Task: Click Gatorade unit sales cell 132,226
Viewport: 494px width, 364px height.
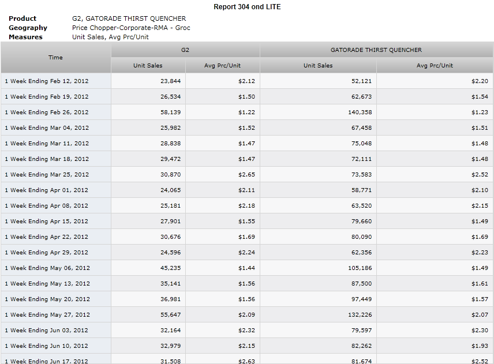Action: pyautogui.click(x=318, y=315)
